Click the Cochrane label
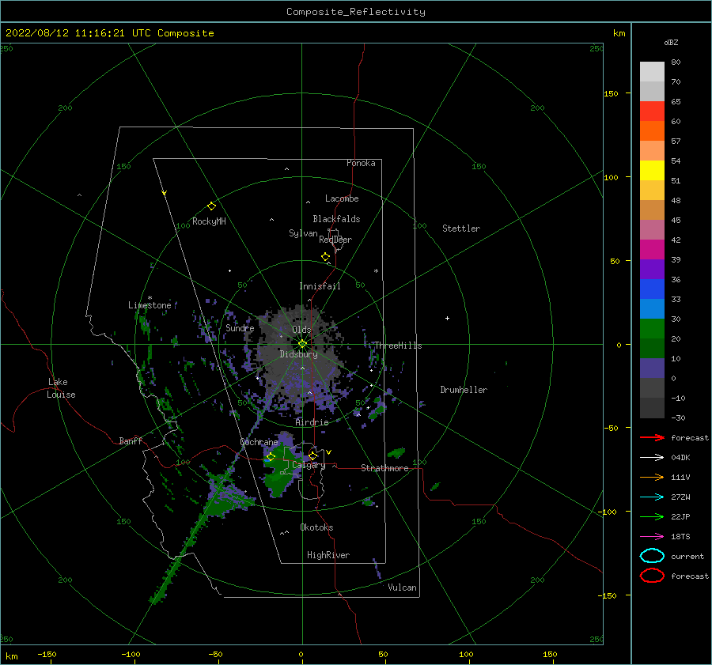 pos(259,442)
